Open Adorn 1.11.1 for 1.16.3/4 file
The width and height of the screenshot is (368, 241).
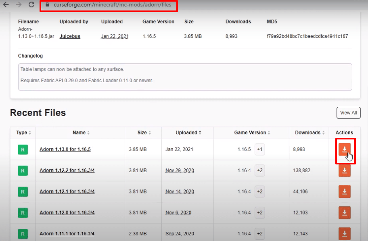(x=67, y=234)
